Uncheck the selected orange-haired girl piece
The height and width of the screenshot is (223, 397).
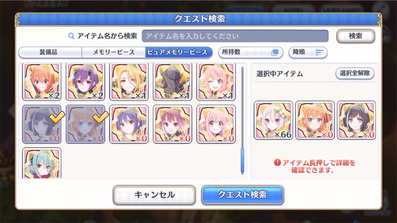(x=85, y=124)
